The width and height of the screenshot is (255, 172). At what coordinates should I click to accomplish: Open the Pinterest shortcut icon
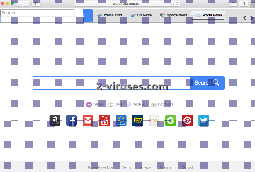click(x=187, y=120)
